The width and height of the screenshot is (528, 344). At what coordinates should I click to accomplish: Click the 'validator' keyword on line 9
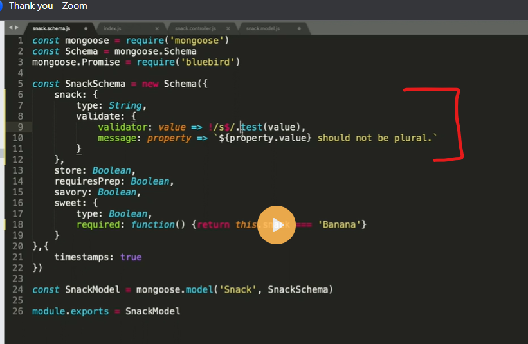[124, 127]
